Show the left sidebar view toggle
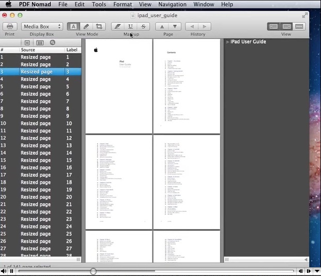 click(273, 26)
